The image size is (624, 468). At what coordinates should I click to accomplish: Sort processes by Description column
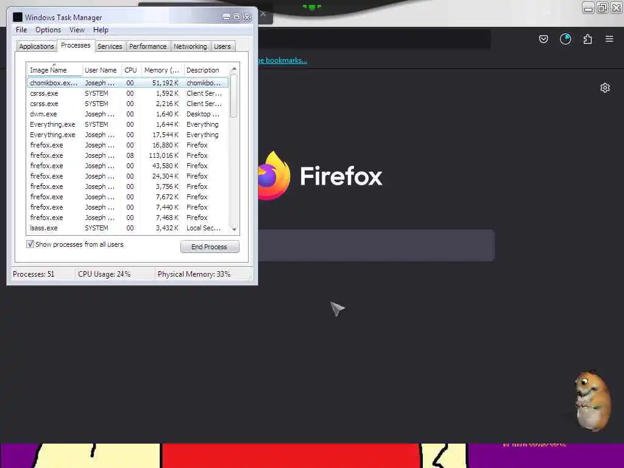coord(207,70)
